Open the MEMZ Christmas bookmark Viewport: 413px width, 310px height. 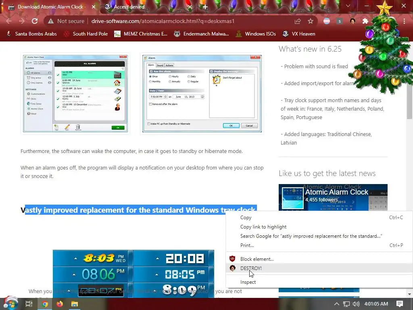[141, 34]
